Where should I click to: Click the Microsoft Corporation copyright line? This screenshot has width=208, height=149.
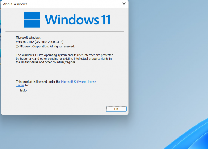(45, 46)
